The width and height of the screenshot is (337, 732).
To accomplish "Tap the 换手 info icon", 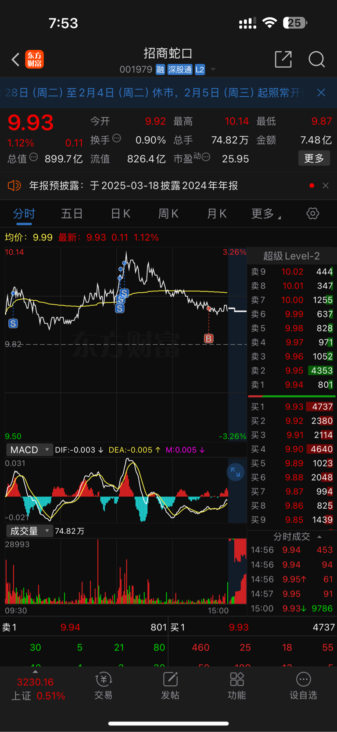I will pos(117,138).
